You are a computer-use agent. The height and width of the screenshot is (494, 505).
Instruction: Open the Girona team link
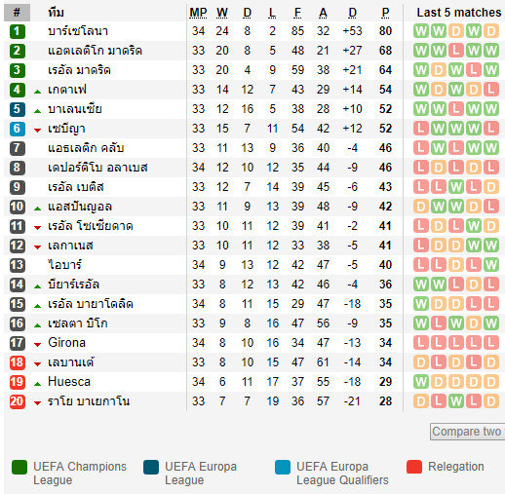(x=67, y=343)
